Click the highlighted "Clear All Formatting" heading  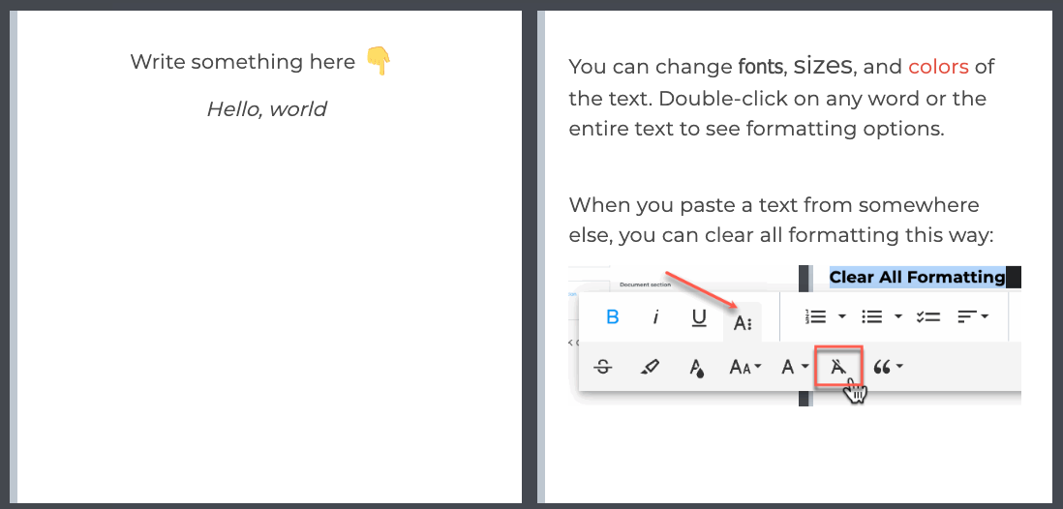point(917,277)
